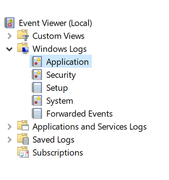Select the Custom Views label

tap(58, 36)
